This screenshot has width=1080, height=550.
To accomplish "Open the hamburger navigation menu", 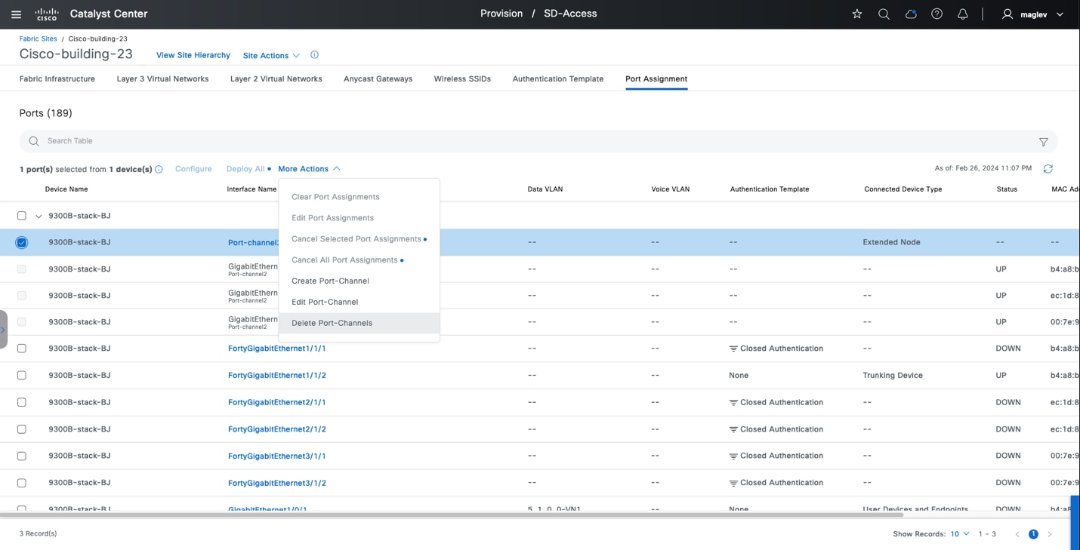I will point(16,14).
